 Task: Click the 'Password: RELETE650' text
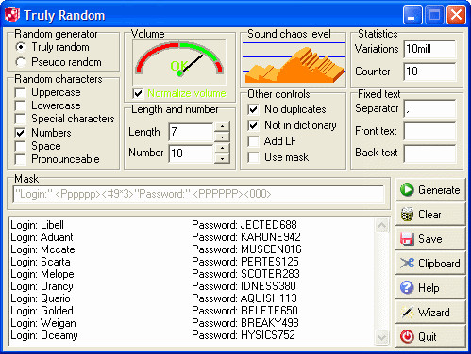244,311
